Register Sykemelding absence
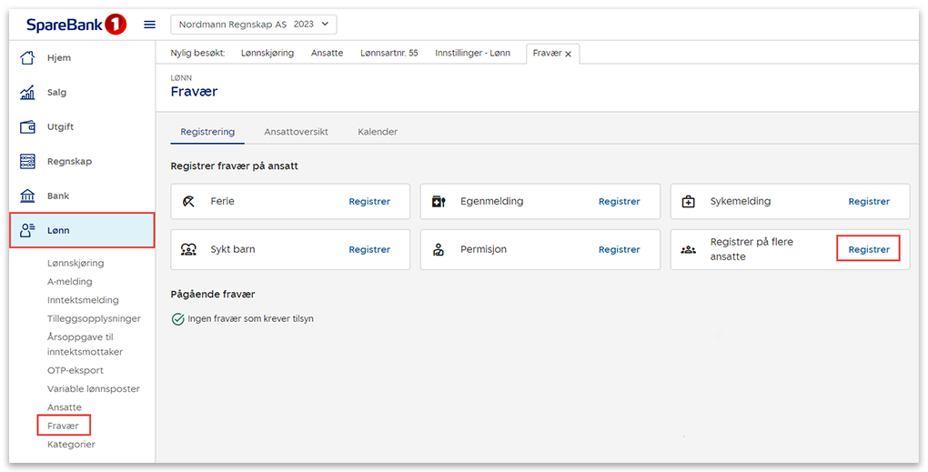 (869, 202)
